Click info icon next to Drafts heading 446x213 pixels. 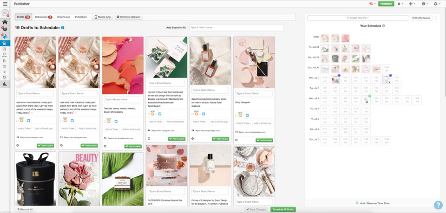tap(63, 28)
